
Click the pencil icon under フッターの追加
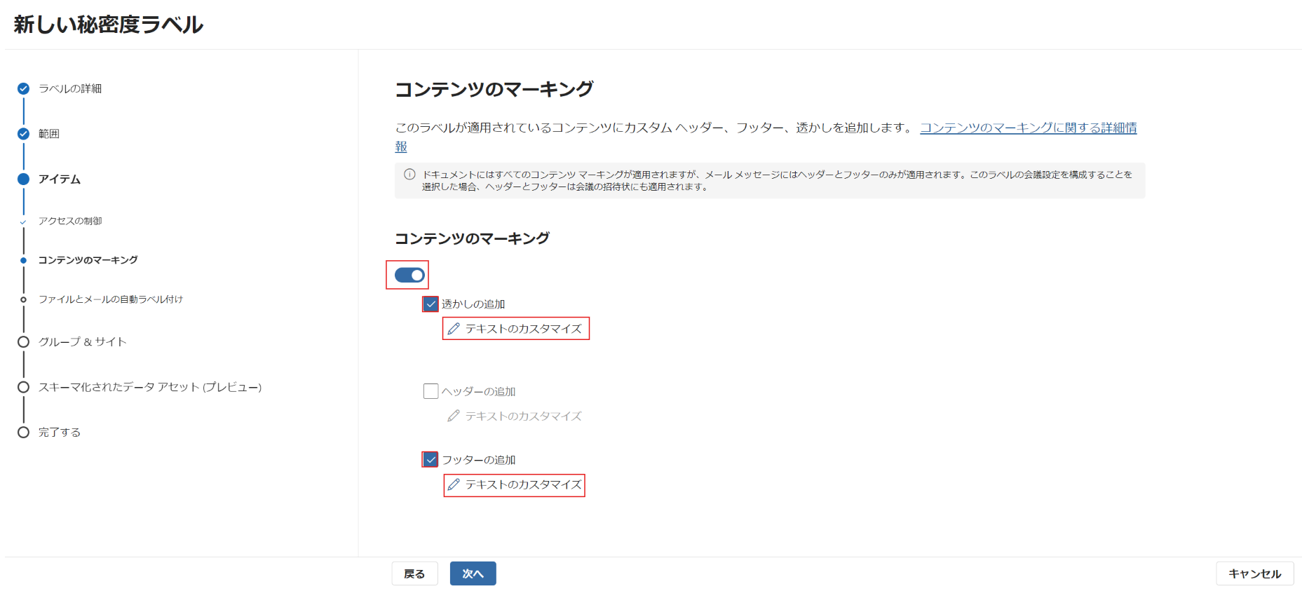coord(454,484)
